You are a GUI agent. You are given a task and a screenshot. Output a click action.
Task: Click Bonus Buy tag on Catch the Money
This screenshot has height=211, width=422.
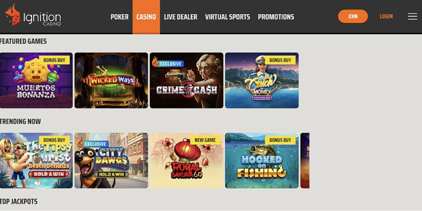click(x=280, y=60)
